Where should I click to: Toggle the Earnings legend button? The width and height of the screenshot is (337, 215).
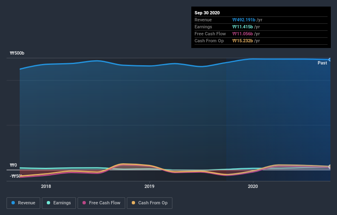(59, 203)
